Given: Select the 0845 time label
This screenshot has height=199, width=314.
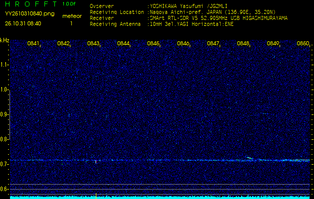Looking at the screenshot, I should point(153,44).
